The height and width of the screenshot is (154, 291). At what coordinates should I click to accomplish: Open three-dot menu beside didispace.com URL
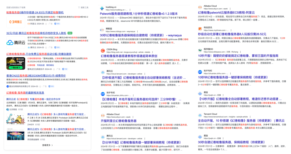[x=240, y=52]
